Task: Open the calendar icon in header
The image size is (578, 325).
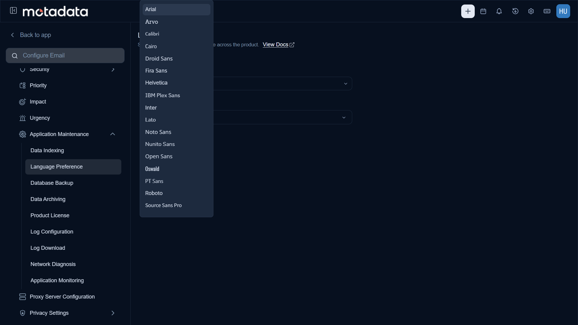Action: 483,11
